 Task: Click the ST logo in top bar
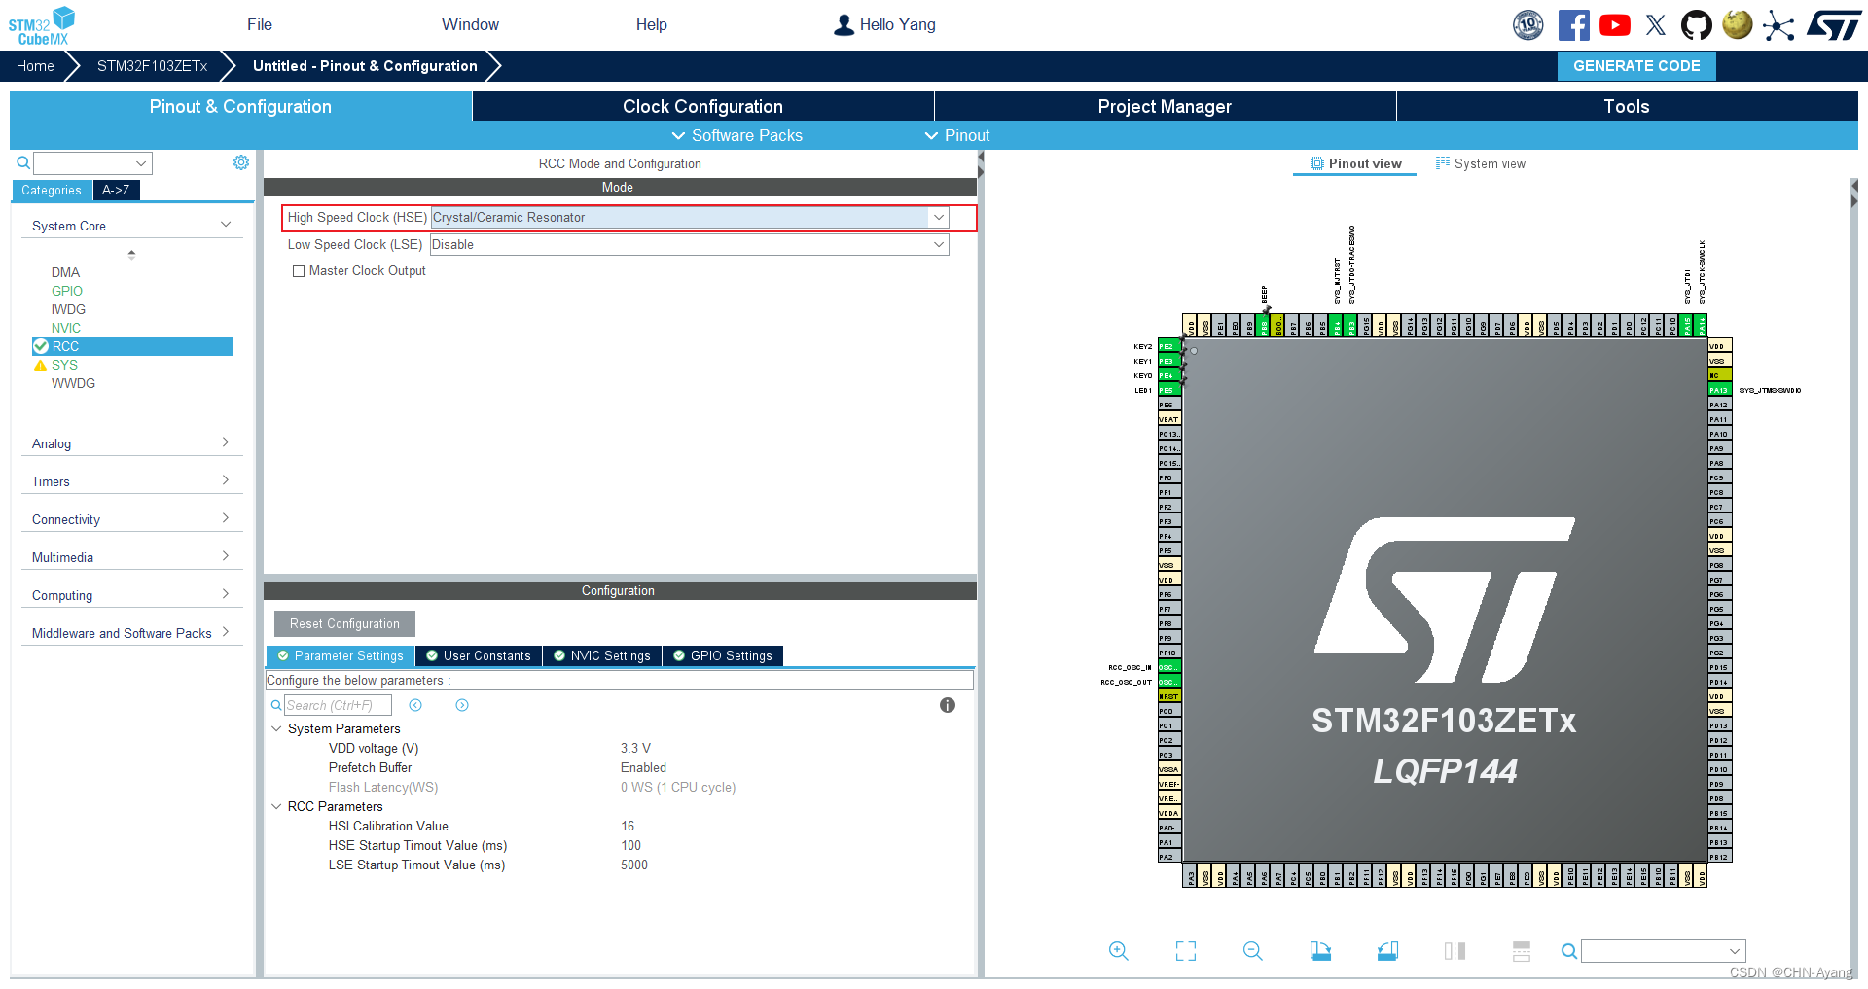click(1834, 25)
